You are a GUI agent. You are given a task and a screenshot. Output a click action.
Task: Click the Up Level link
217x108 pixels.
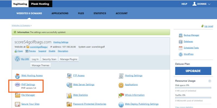[x=209, y=26]
